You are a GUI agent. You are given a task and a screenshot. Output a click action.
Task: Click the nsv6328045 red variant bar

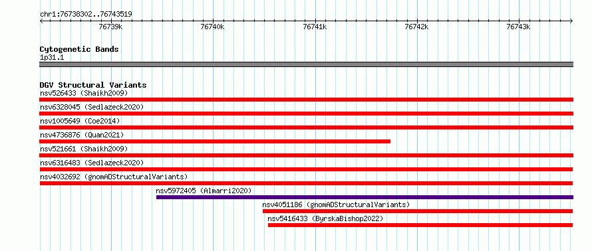coord(306,114)
